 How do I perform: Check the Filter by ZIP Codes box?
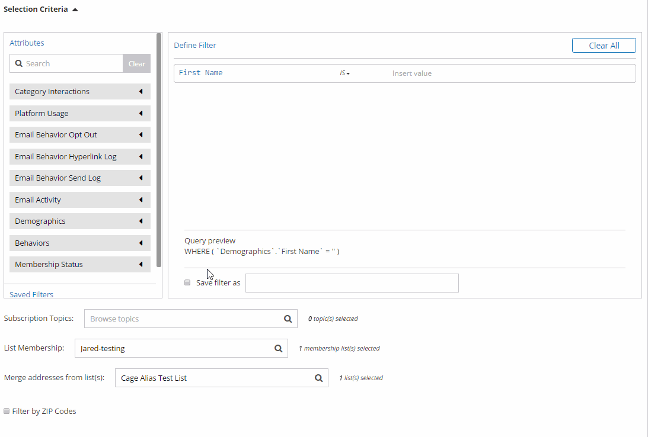7,411
